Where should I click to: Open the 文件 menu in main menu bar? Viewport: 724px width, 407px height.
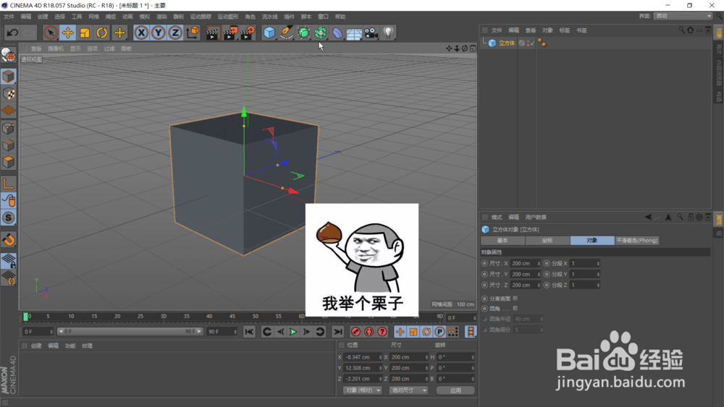9,17
